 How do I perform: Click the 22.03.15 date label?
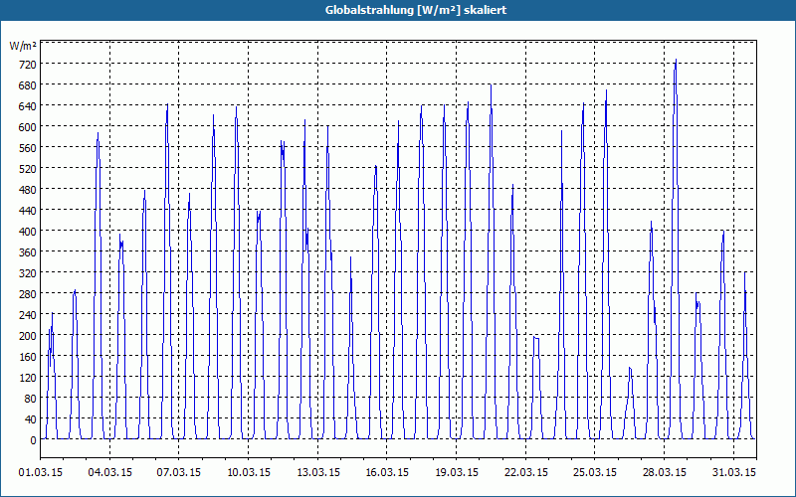525,472
